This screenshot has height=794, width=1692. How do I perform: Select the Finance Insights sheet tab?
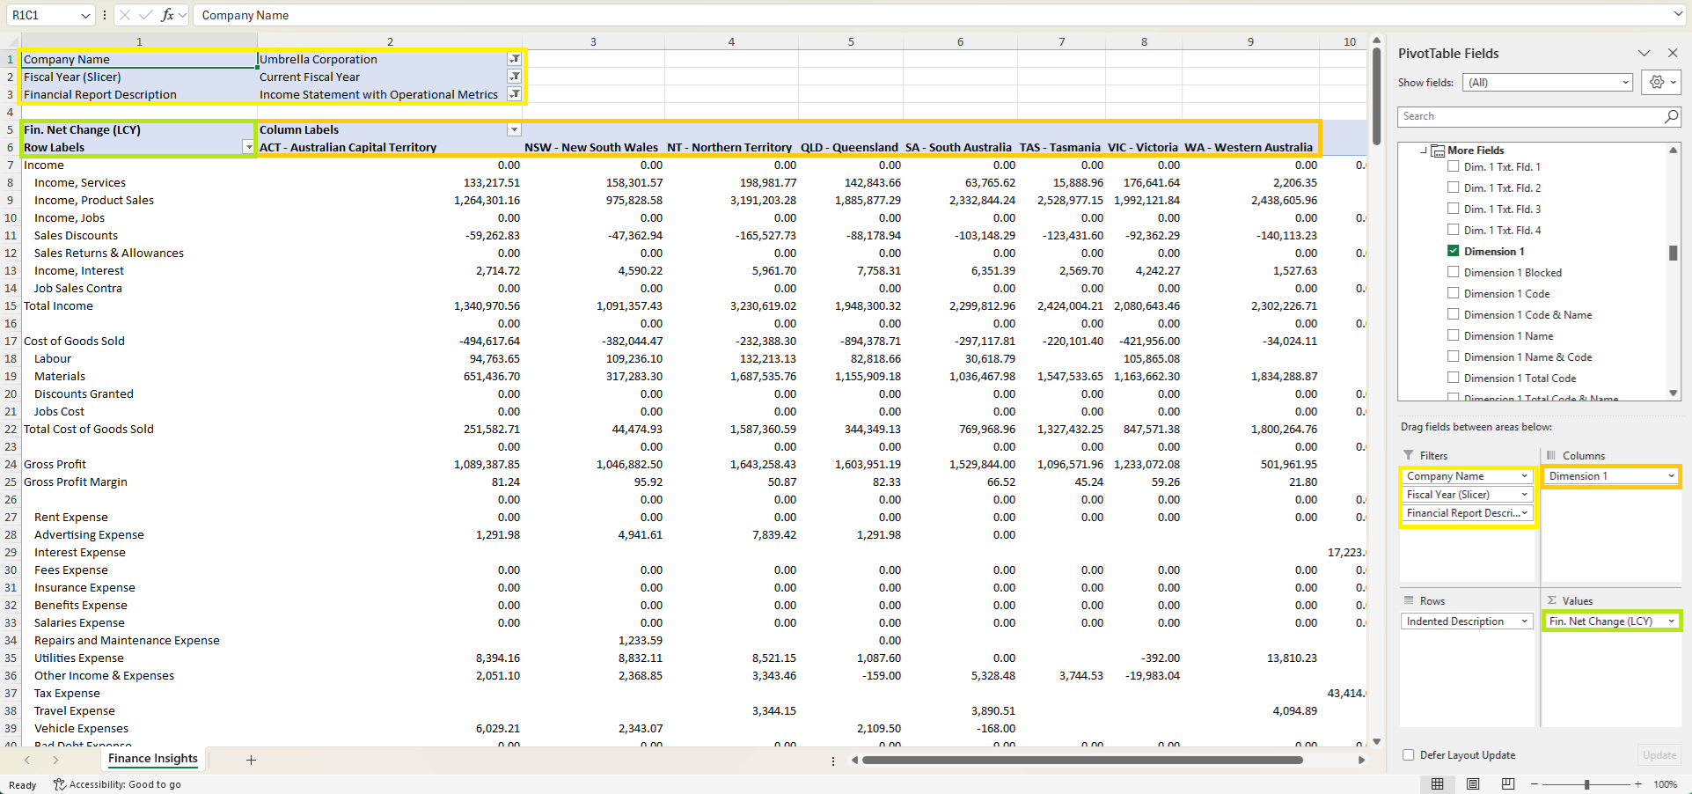[153, 759]
